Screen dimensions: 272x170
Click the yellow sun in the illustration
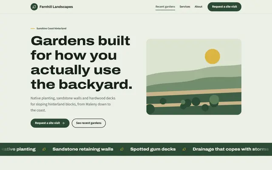pos(212,57)
